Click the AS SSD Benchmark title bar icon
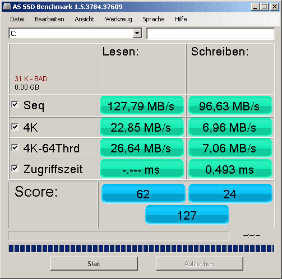This screenshot has width=282, height=279. [7, 6]
